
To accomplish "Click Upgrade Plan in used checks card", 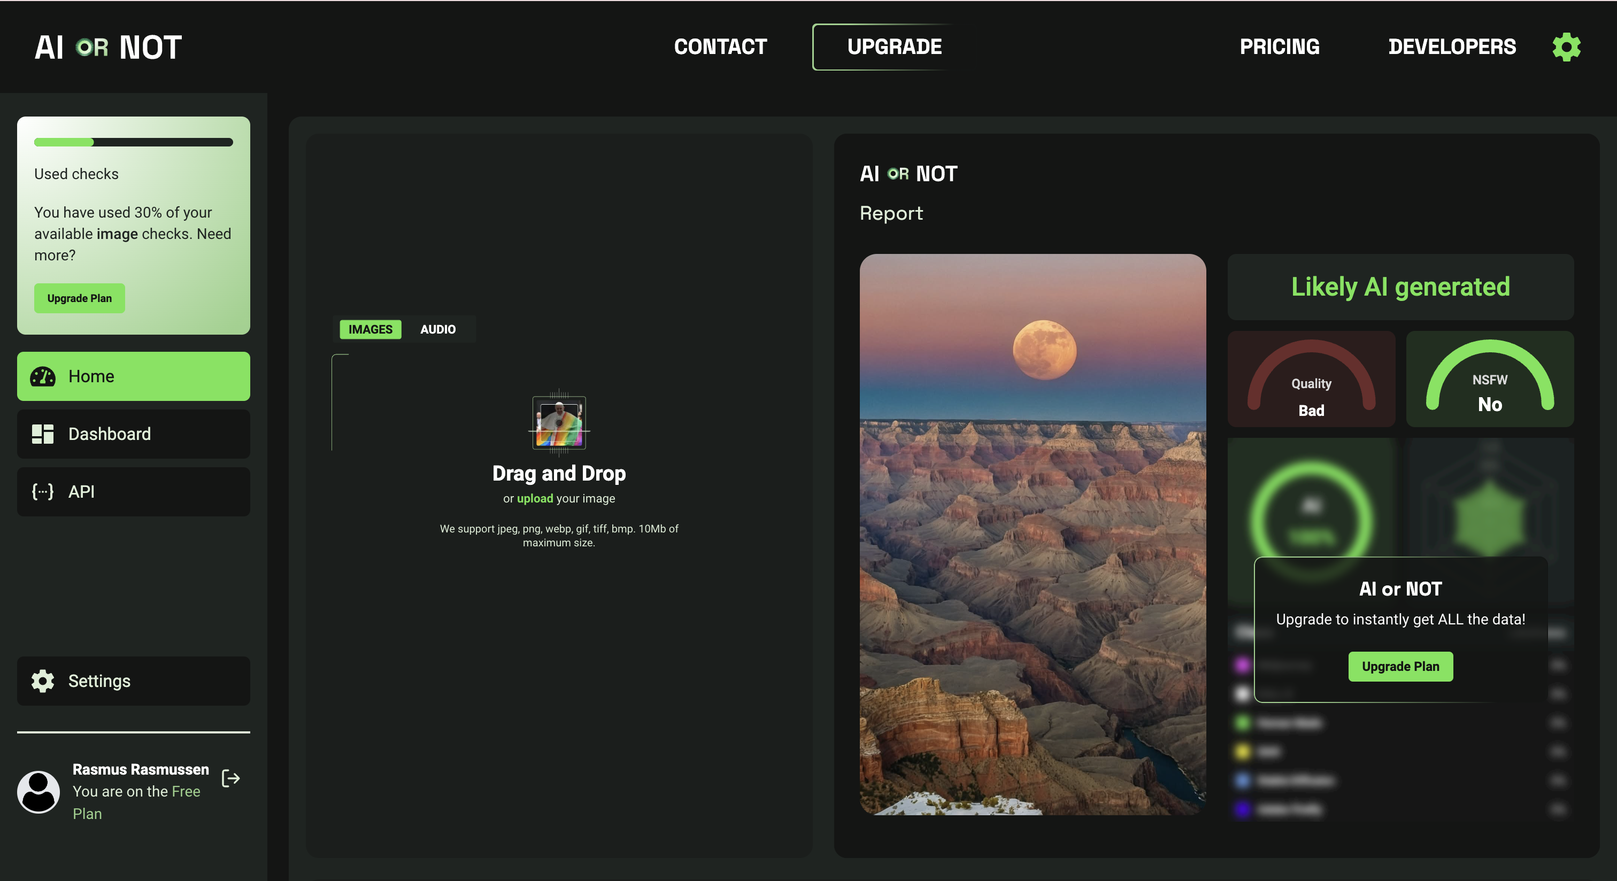I will coord(79,298).
